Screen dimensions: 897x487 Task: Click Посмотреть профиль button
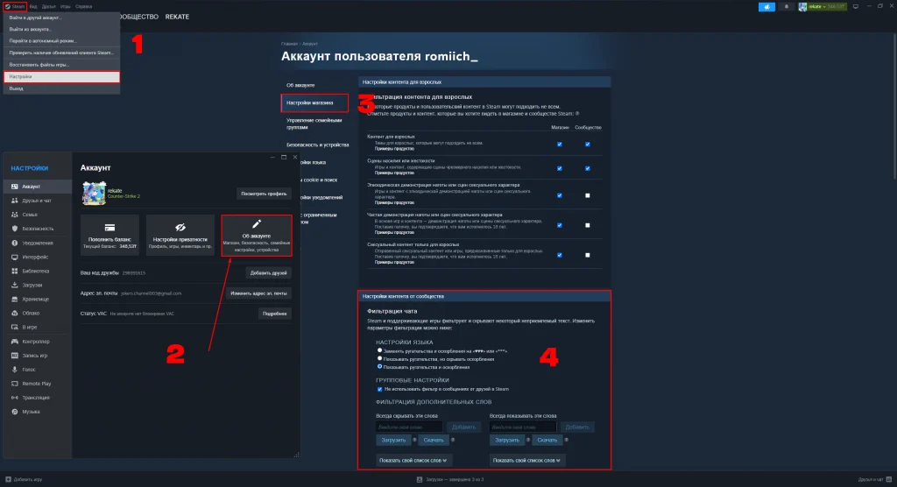pyautogui.click(x=264, y=194)
